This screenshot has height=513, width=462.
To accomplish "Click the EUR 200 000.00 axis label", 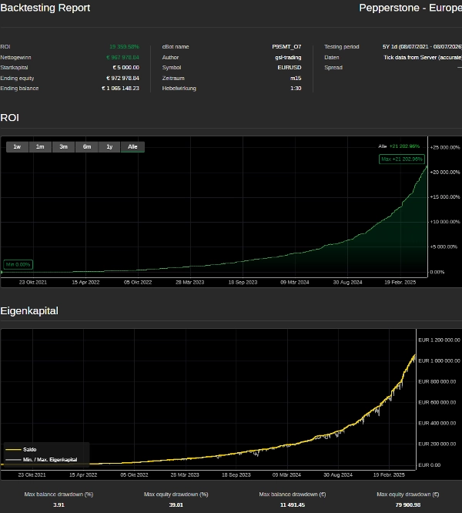I will pos(437,444).
